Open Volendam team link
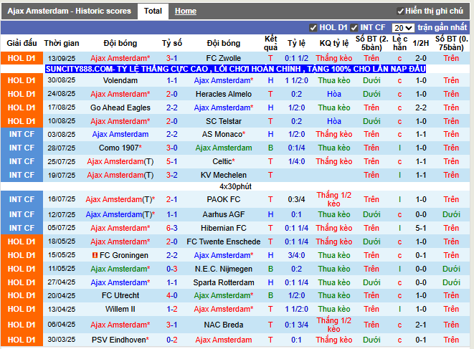Viewport: 474px width, 349px height. (x=120, y=80)
